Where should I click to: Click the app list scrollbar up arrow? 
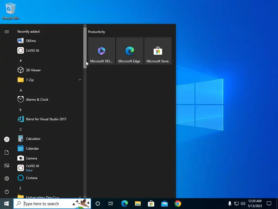85,26
